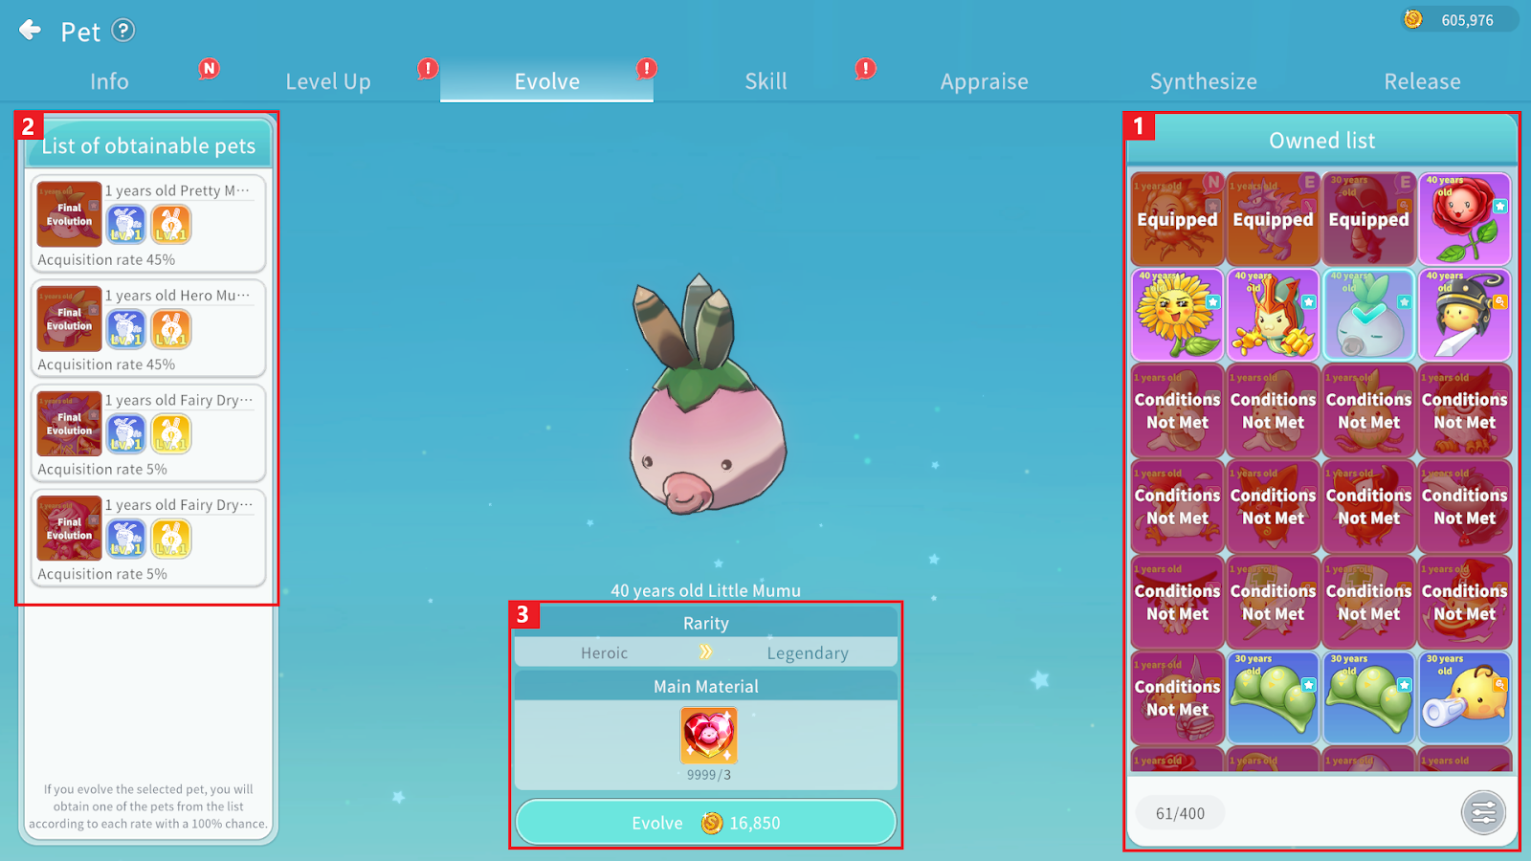The image size is (1531, 861).
Task: Open the Appraise tab
Action: coord(984,81)
